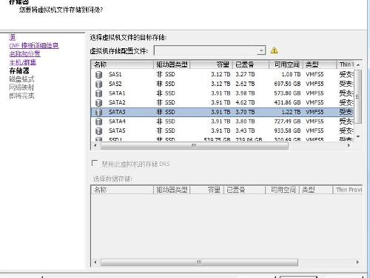This screenshot has height=278, width=370.
Task: Select the SATA4 datastore row name
Action: click(x=117, y=122)
